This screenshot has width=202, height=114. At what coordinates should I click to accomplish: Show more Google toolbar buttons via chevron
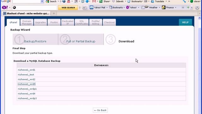169,1
